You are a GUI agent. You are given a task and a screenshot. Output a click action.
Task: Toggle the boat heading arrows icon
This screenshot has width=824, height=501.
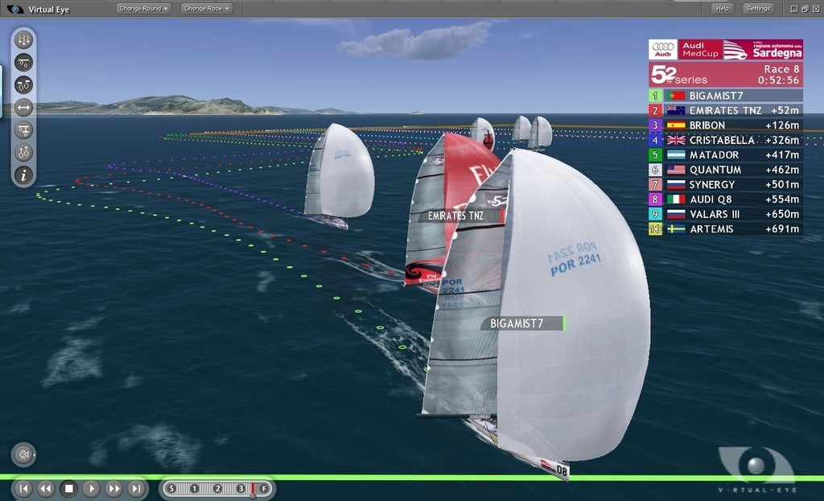[23, 153]
